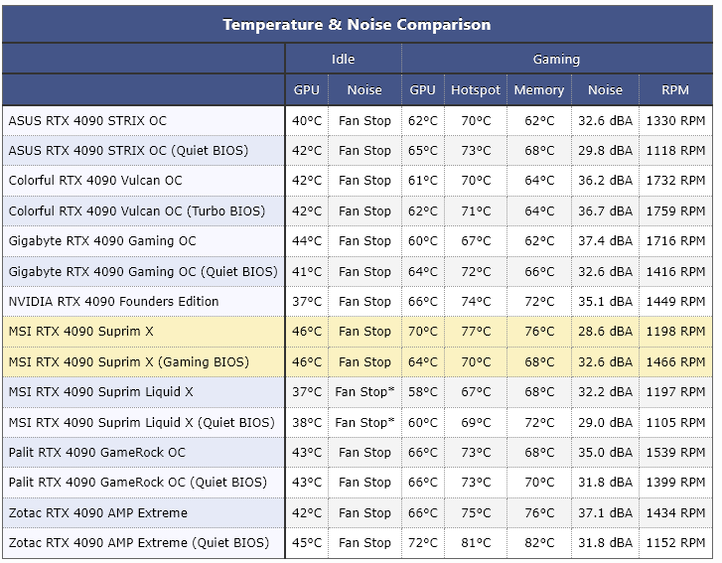Select the 37.4 dBA gaming noise cell

point(605,241)
